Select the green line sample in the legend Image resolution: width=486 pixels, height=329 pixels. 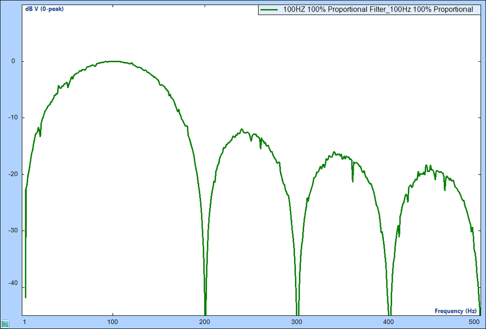(x=268, y=9)
